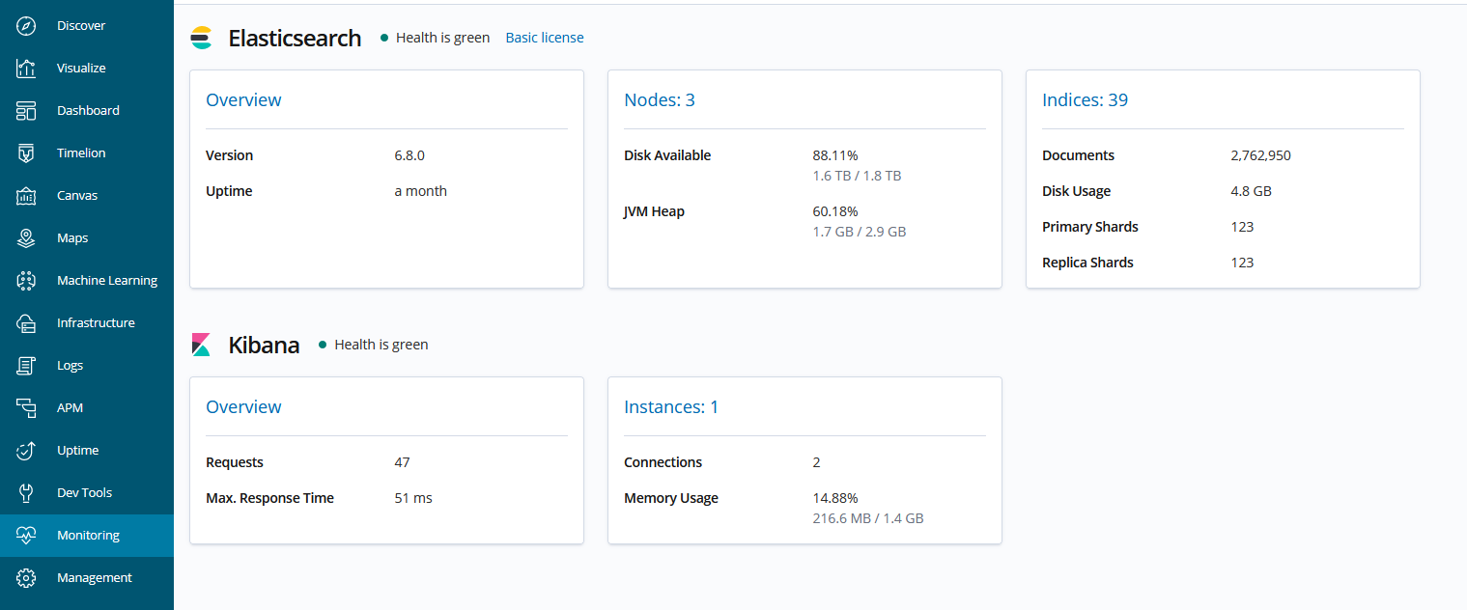Click uptime value 'a month'
Viewport: 1467px width, 610px height.
(421, 191)
